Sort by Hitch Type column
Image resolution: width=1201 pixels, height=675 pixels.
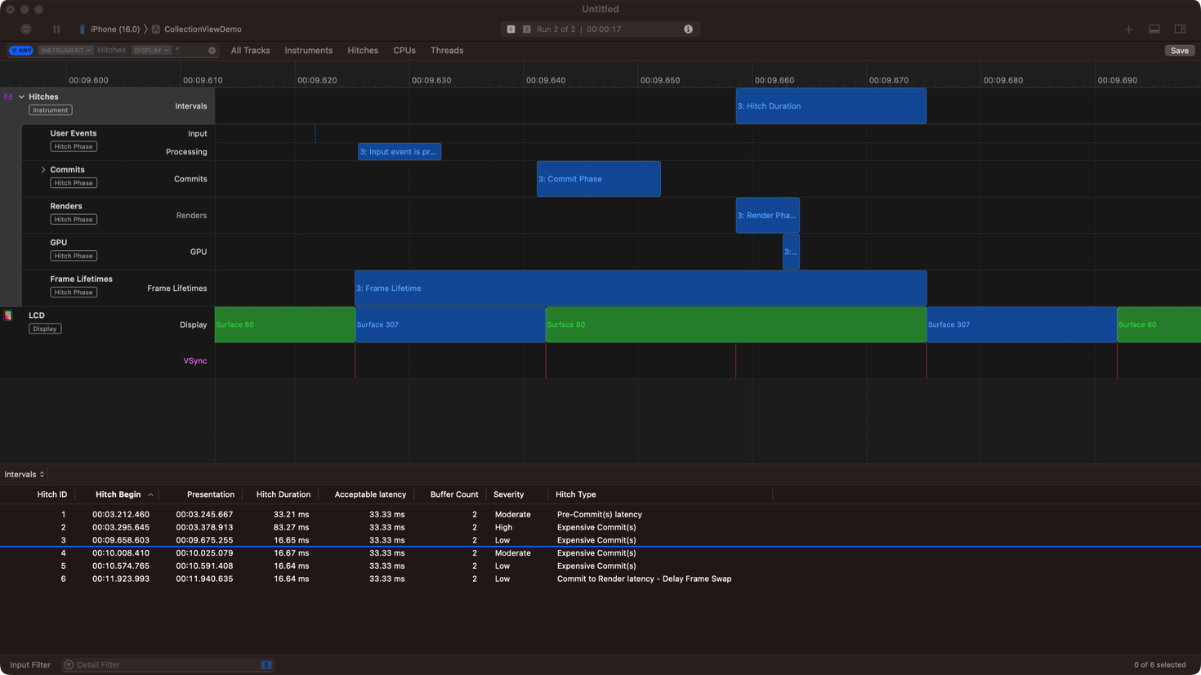[576, 494]
